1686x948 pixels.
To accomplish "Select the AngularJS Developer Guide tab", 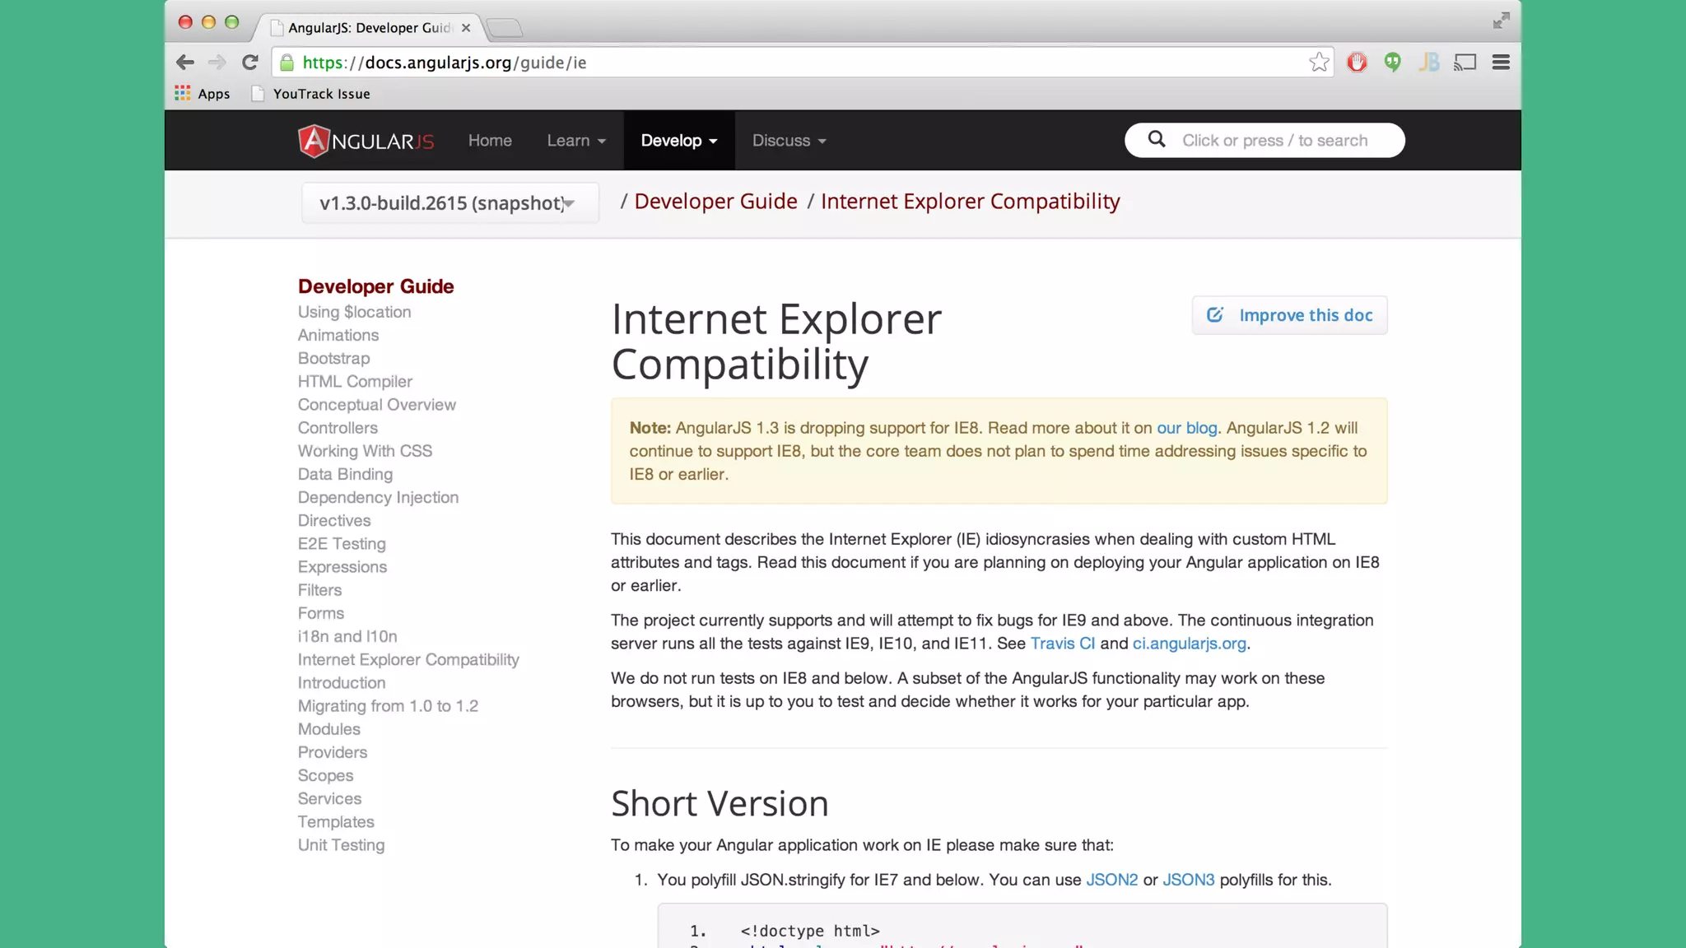I will pyautogui.click(x=369, y=28).
